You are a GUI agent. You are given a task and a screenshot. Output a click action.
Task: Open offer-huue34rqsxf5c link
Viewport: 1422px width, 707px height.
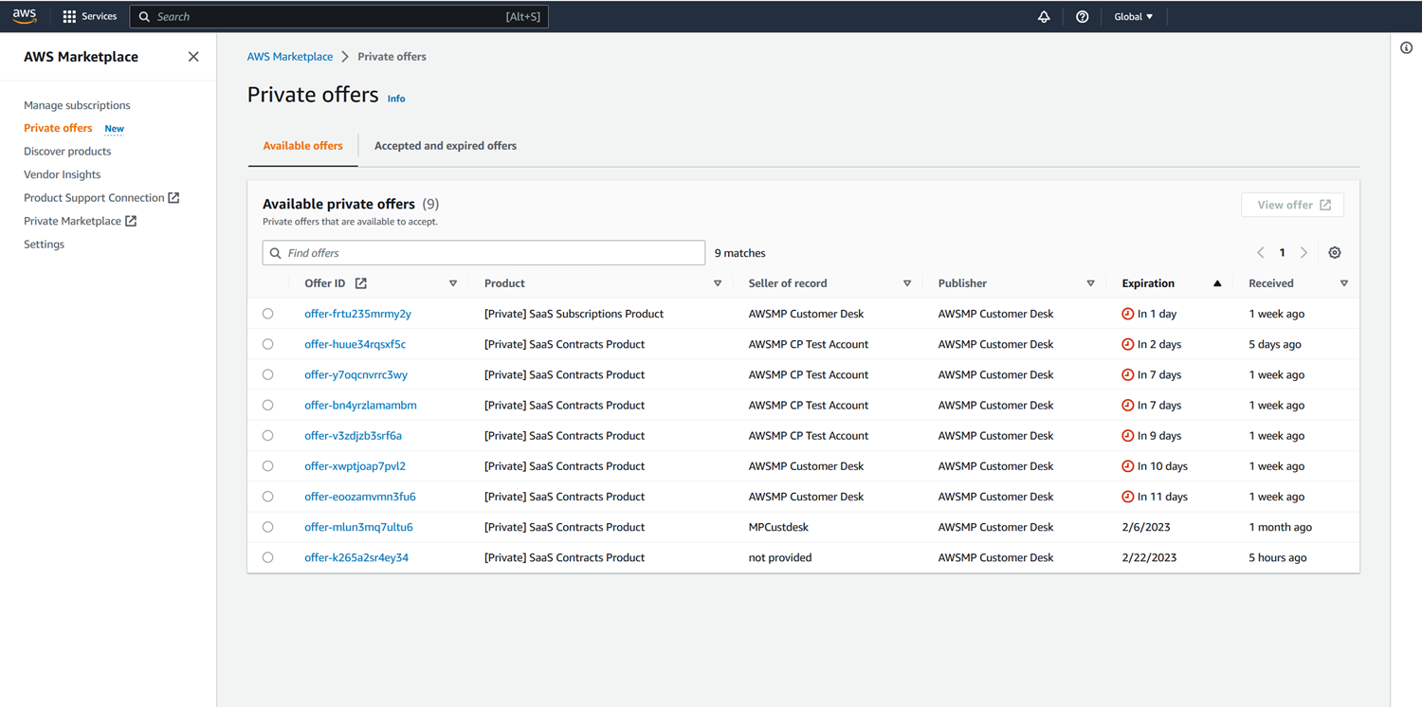[x=355, y=344]
